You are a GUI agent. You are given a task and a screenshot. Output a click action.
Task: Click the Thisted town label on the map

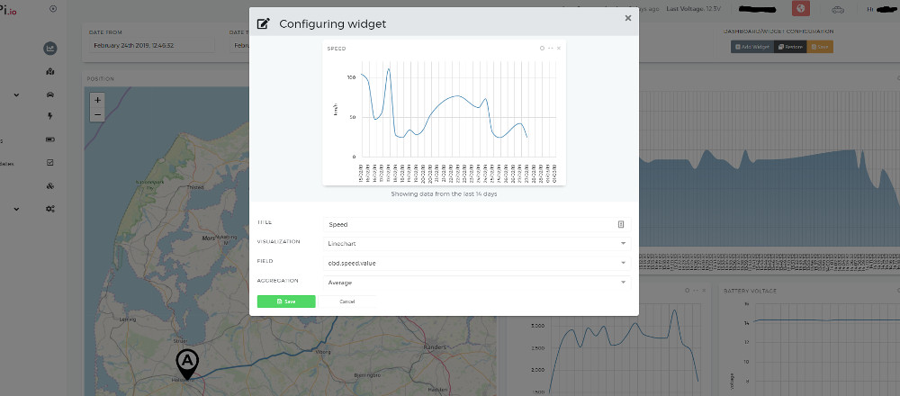pyautogui.click(x=195, y=187)
